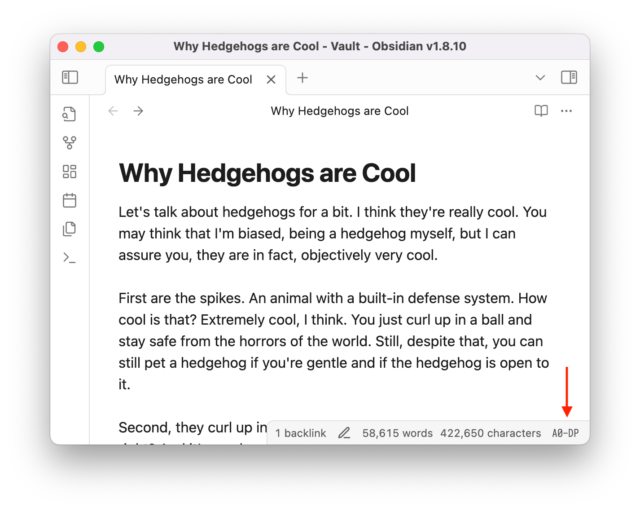
Task: Click in the paragraph starting "Let's talk about hedgehogs"
Action: tap(333, 233)
